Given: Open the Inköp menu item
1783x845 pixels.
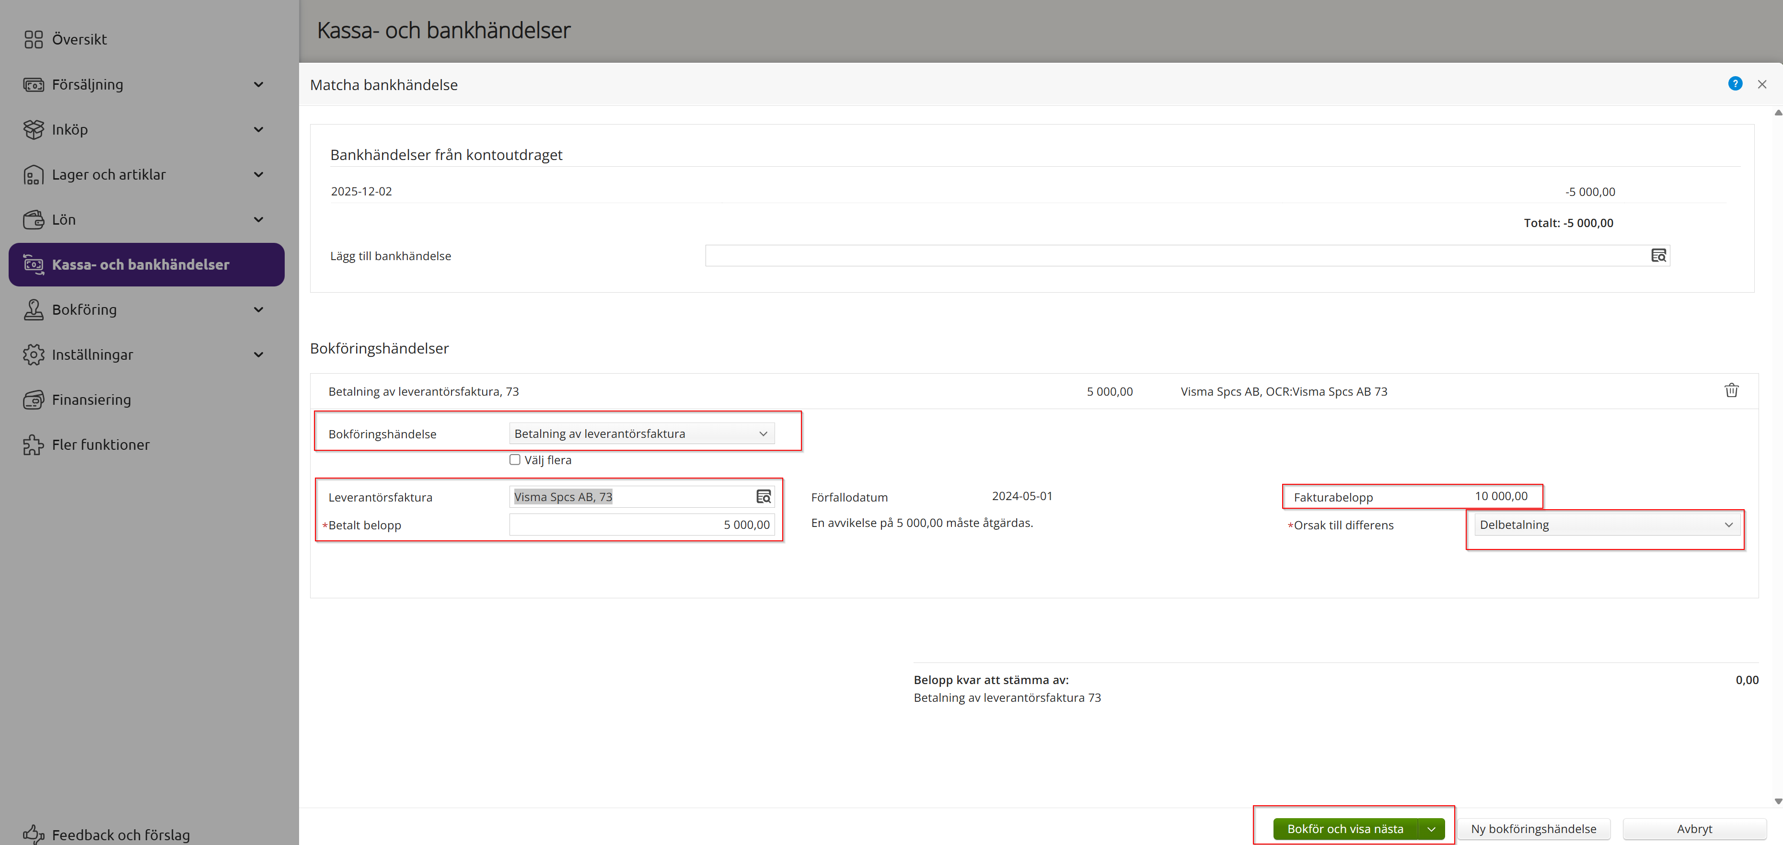Looking at the screenshot, I should (70, 129).
